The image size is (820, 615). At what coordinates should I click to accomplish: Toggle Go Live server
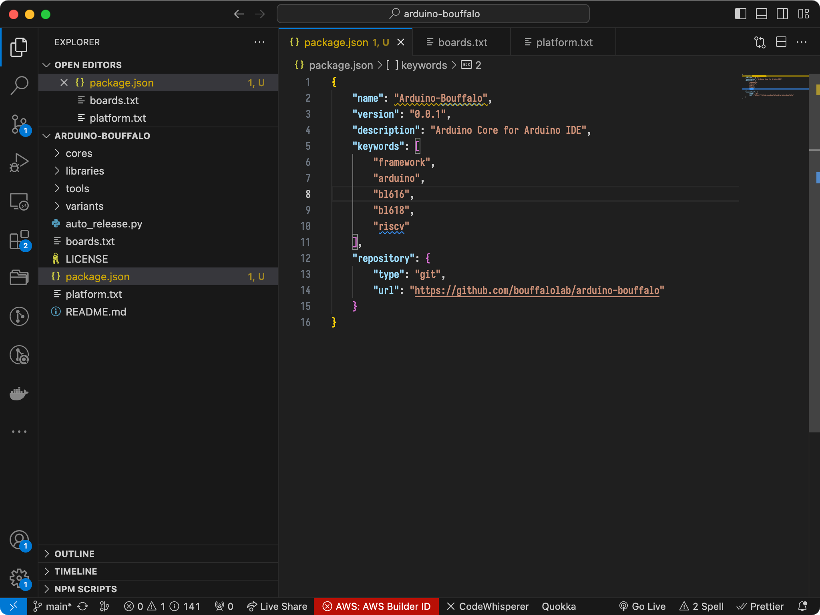coord(642,607)
